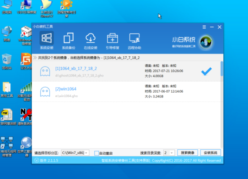Click size text 4.00GB
This screenshot has width=248, height=179.
[x=158, y=76]
